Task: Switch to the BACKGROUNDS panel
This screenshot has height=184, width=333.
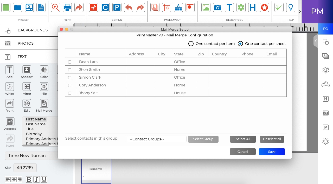Action: tap(33, 30)
